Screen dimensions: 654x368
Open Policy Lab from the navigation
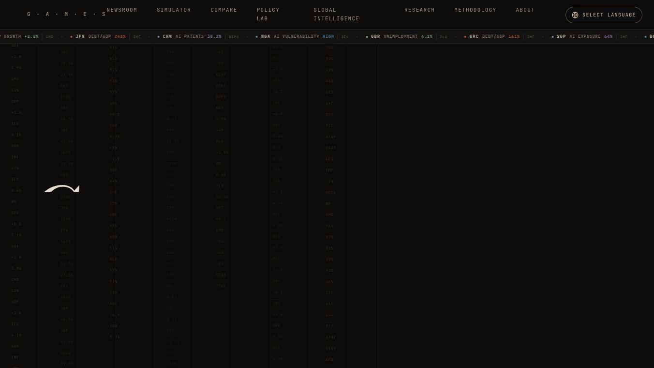[268, 15]
